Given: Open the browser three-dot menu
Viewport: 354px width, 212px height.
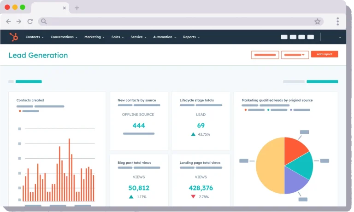Looking at the screenshot, I should point(338,22).
